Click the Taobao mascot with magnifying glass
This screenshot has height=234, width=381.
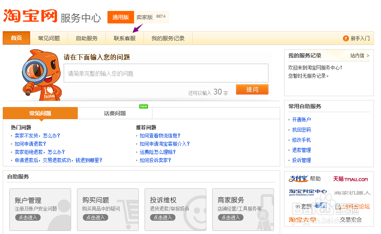41,75
